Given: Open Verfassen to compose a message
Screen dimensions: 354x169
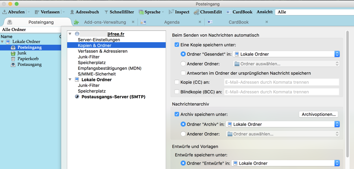Looking at the screenshot, I should 47,12.
